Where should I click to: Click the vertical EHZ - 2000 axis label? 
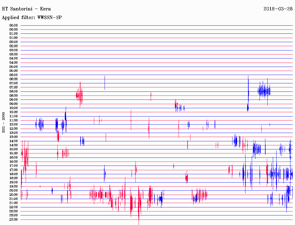[3, 122]
